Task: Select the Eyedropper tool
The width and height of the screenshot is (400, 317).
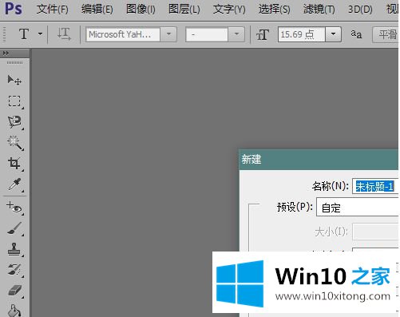Action: click(x=14, y=184)
